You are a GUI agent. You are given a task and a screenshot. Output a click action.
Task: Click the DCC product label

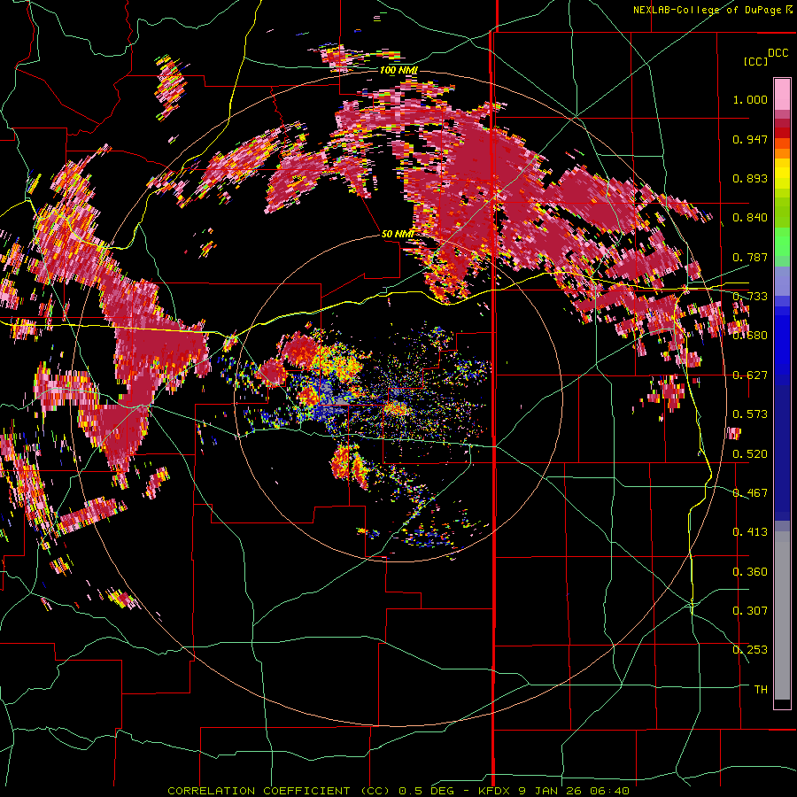pyautogui.click(x=778, y=53)
